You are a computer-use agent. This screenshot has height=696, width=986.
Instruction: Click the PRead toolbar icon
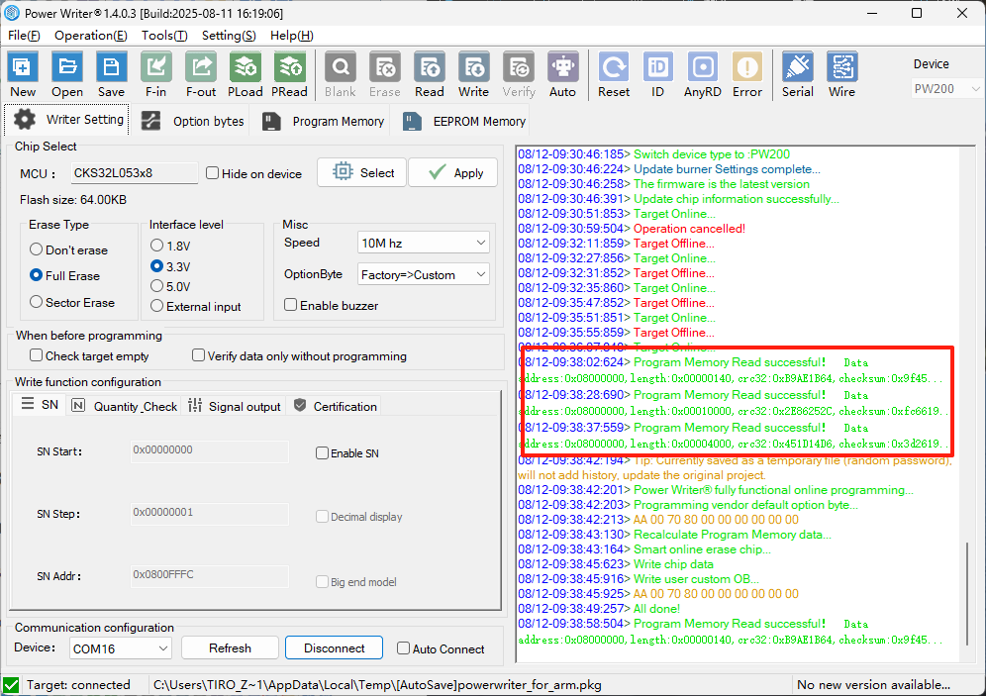pos(289,74)
